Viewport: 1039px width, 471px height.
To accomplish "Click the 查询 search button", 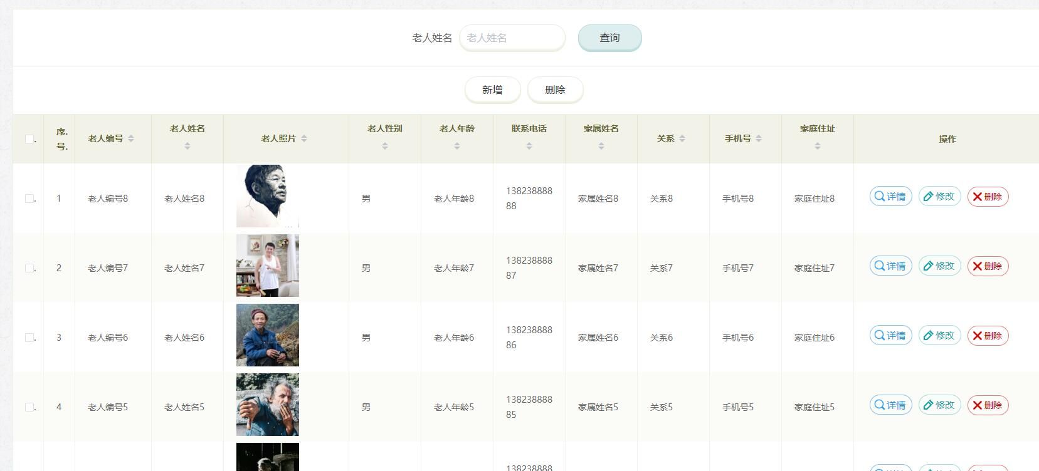I will point(609,38).
